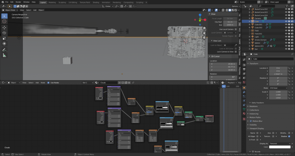Switch to the Sculpting workspace tab
This screenshot has width=295, height=156.
point(62,2)
